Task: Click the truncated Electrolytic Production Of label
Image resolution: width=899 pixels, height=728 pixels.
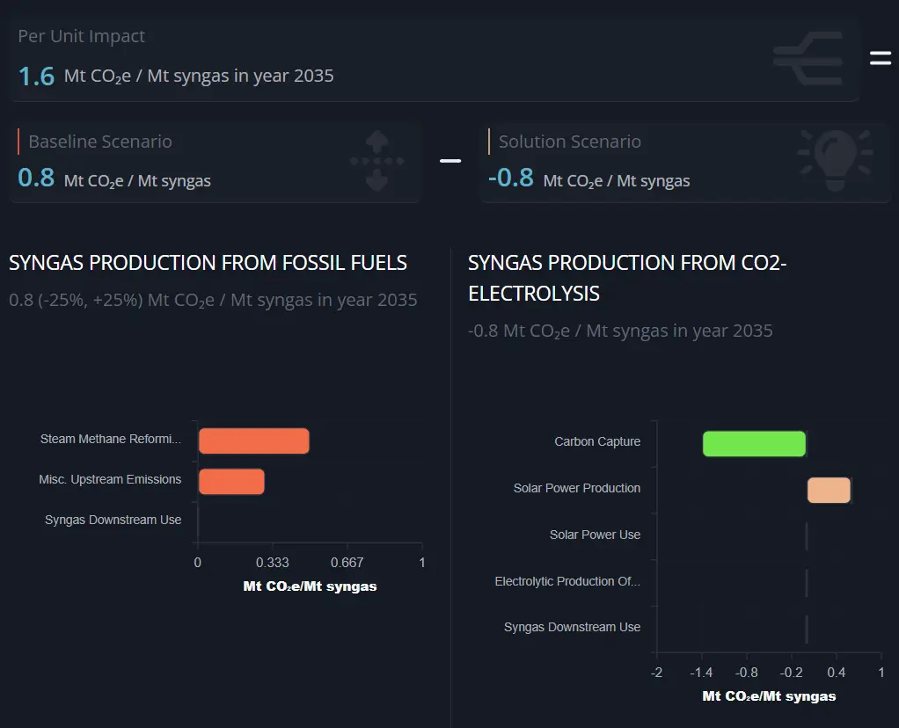Action: point(567,581)
